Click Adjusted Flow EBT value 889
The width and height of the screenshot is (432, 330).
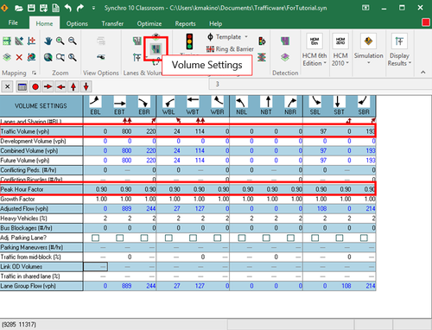(126, 209)
